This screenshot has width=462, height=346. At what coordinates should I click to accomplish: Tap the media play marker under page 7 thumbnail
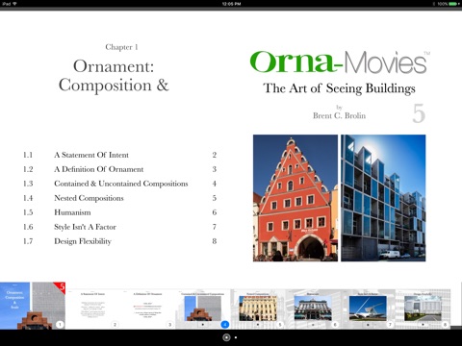coord(368,325)
